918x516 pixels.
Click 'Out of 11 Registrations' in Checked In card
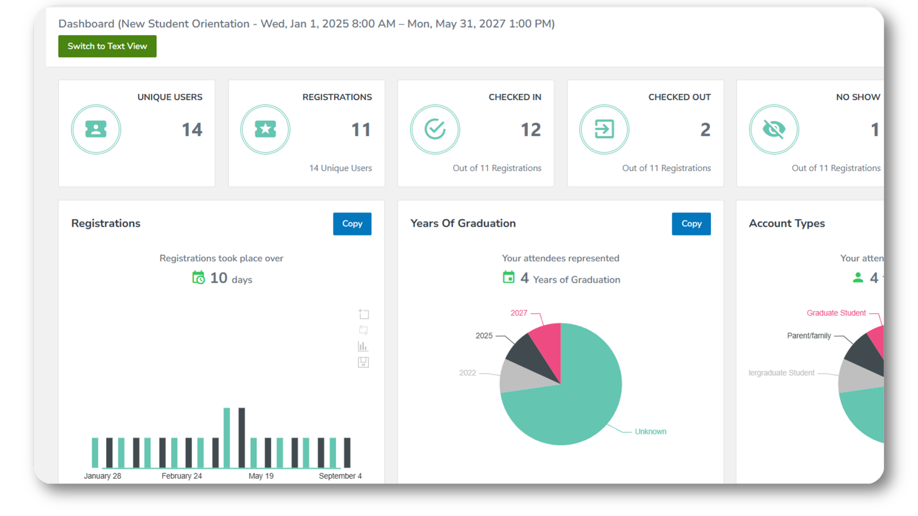coord(497,168)
